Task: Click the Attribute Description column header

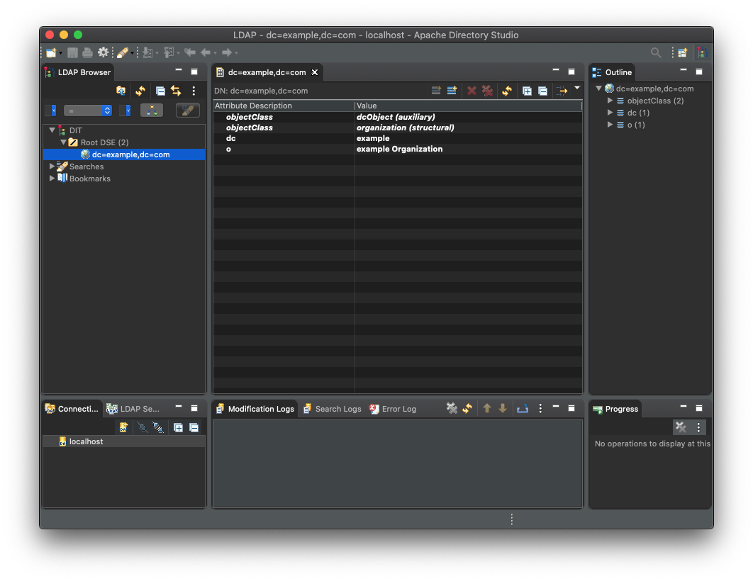Action: click(284, 106)
